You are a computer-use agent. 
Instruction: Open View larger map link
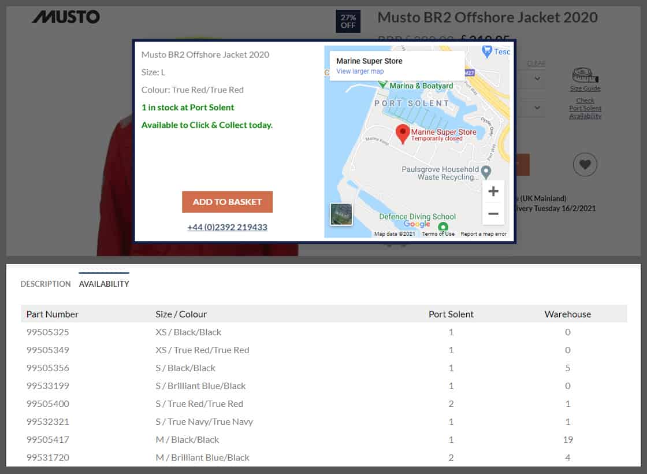click(360, 71)
